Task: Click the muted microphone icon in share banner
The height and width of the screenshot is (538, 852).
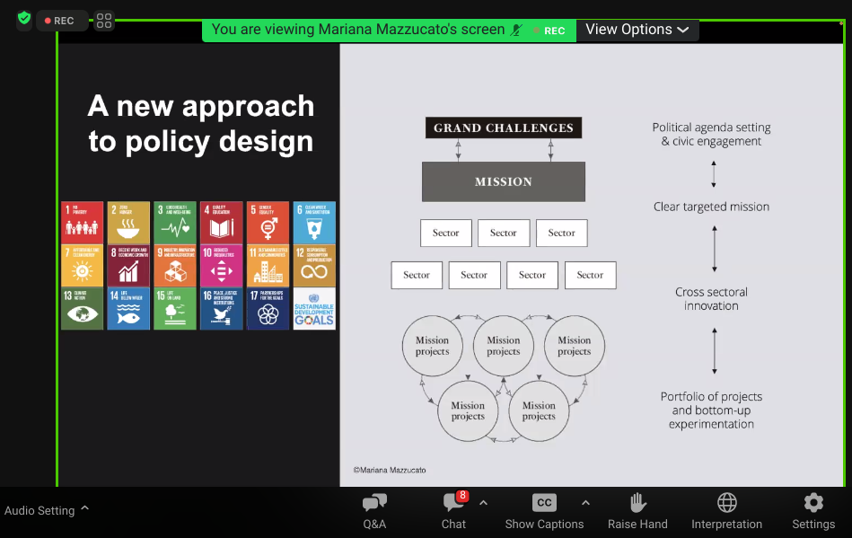Action: click(x=516, y=30)
